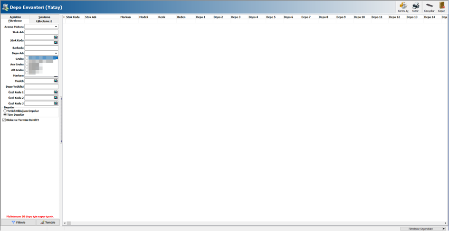Open the stock card with Kartını Aç
449x231 pixels.
click(403, 7)
